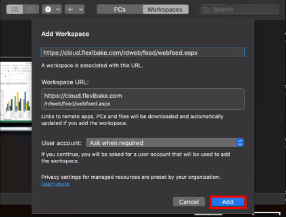This screenshot has height=217, width=286.
Task: Open the gear settings menu
Action: tap(48, 9)
